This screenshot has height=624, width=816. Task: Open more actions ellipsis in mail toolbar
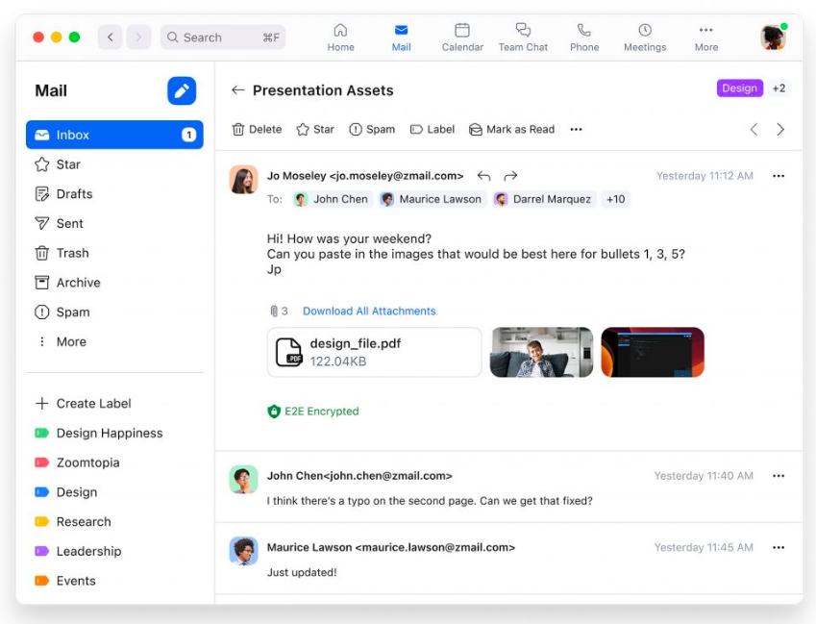point(576,129)
